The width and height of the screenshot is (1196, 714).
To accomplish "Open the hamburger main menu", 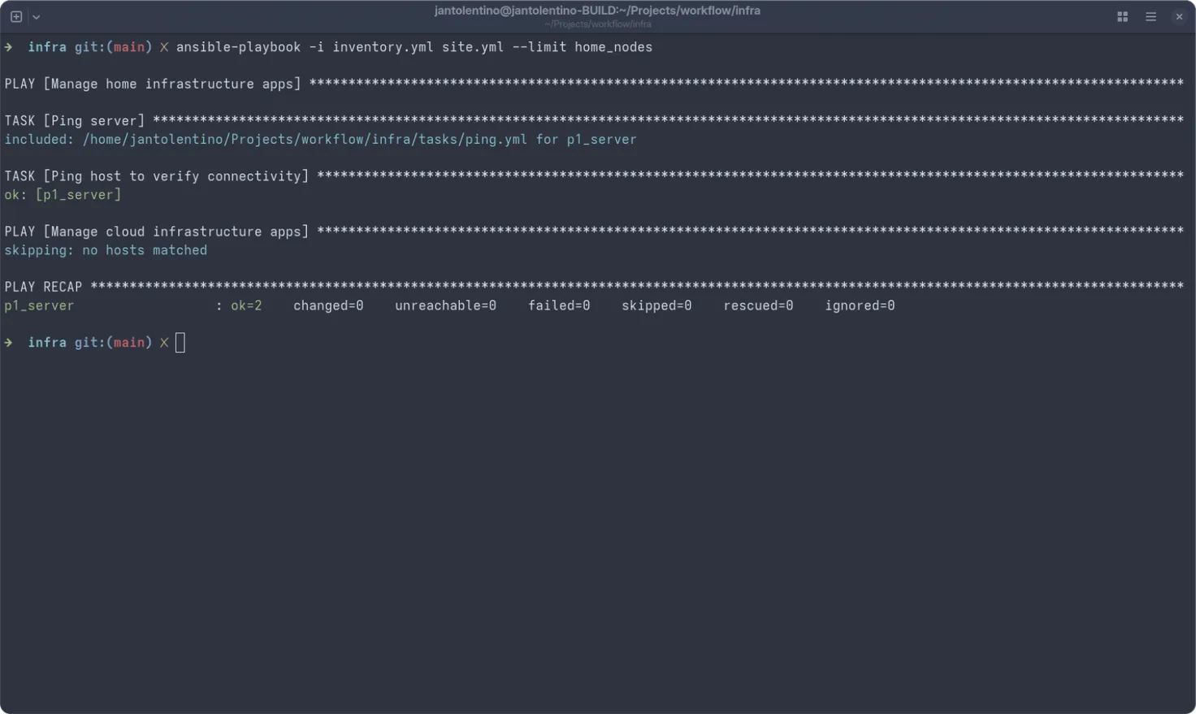I will (x=1151, y=16).
